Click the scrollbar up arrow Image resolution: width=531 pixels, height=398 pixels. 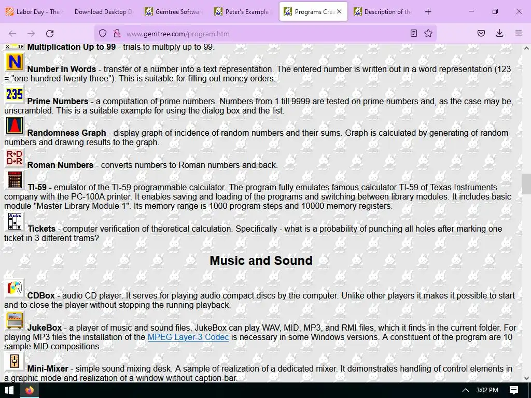[x=526, y=48]
